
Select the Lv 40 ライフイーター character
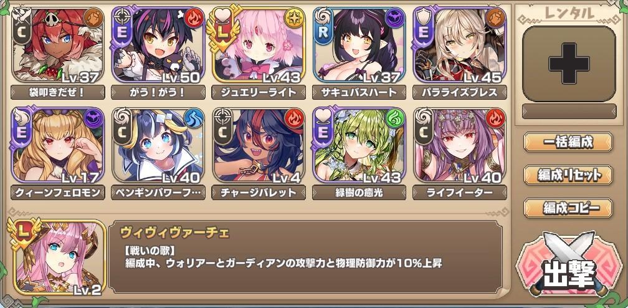coord(460,145)
